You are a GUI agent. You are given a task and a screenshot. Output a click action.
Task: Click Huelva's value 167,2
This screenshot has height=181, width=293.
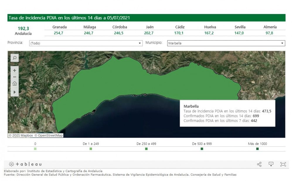point(209,33)
